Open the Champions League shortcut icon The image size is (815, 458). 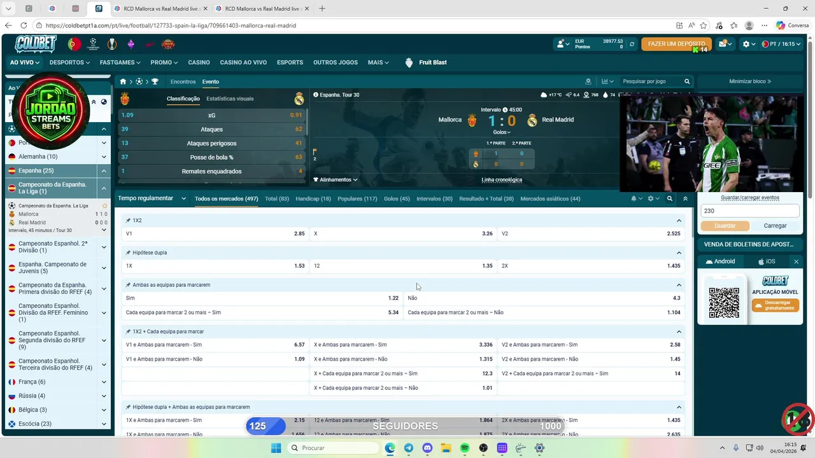point(93,44)
